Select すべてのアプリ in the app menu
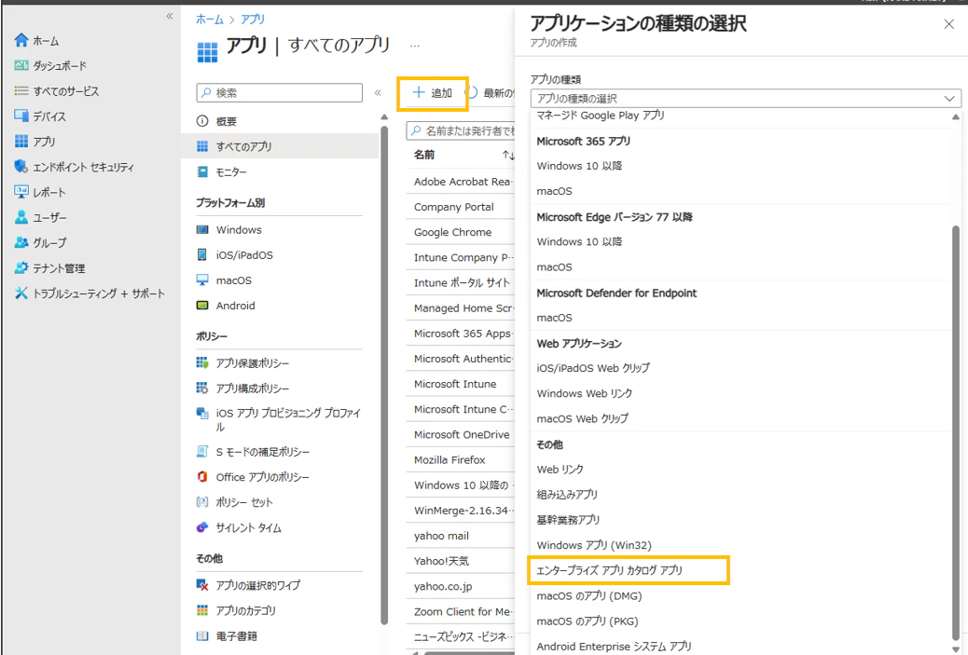The height and width of the screenshot is (655, 968). (x=280, y=146)
